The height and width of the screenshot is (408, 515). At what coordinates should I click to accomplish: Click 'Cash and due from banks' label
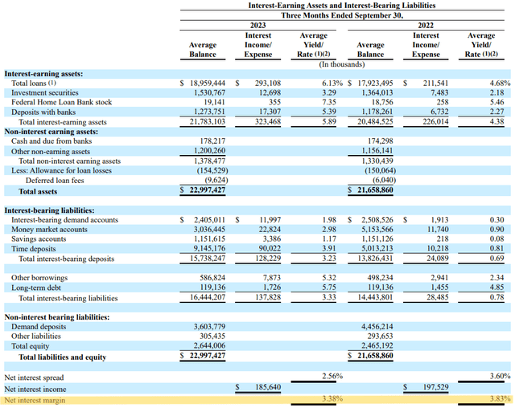pyautogui.click(x=51, y=141)
